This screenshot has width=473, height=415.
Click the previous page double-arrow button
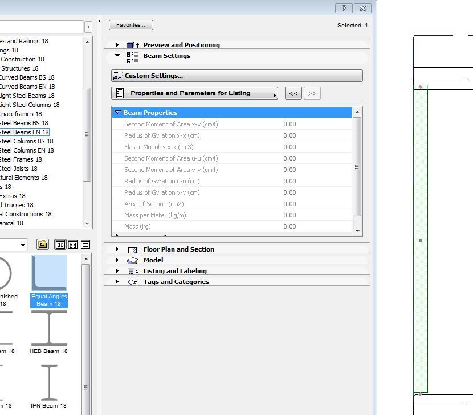293,93
